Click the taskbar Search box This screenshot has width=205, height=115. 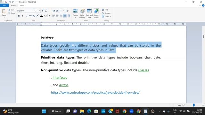point(56,111)
